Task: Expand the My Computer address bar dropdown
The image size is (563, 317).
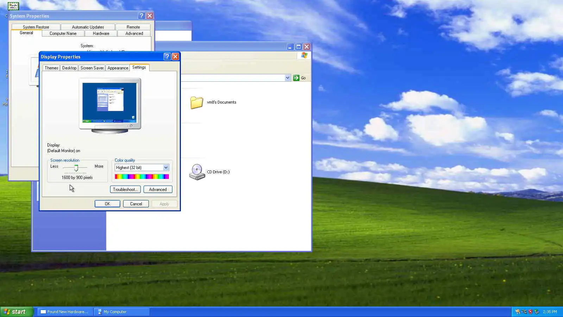Action: [287, 78]
